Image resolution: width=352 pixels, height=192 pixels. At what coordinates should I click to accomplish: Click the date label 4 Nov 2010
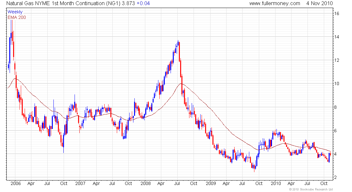[x=319, y=4]
